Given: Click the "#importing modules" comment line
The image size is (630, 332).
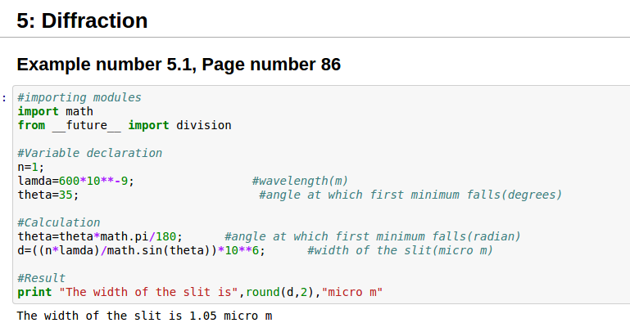Looking at the screenshot, I should tap(79, 97).
